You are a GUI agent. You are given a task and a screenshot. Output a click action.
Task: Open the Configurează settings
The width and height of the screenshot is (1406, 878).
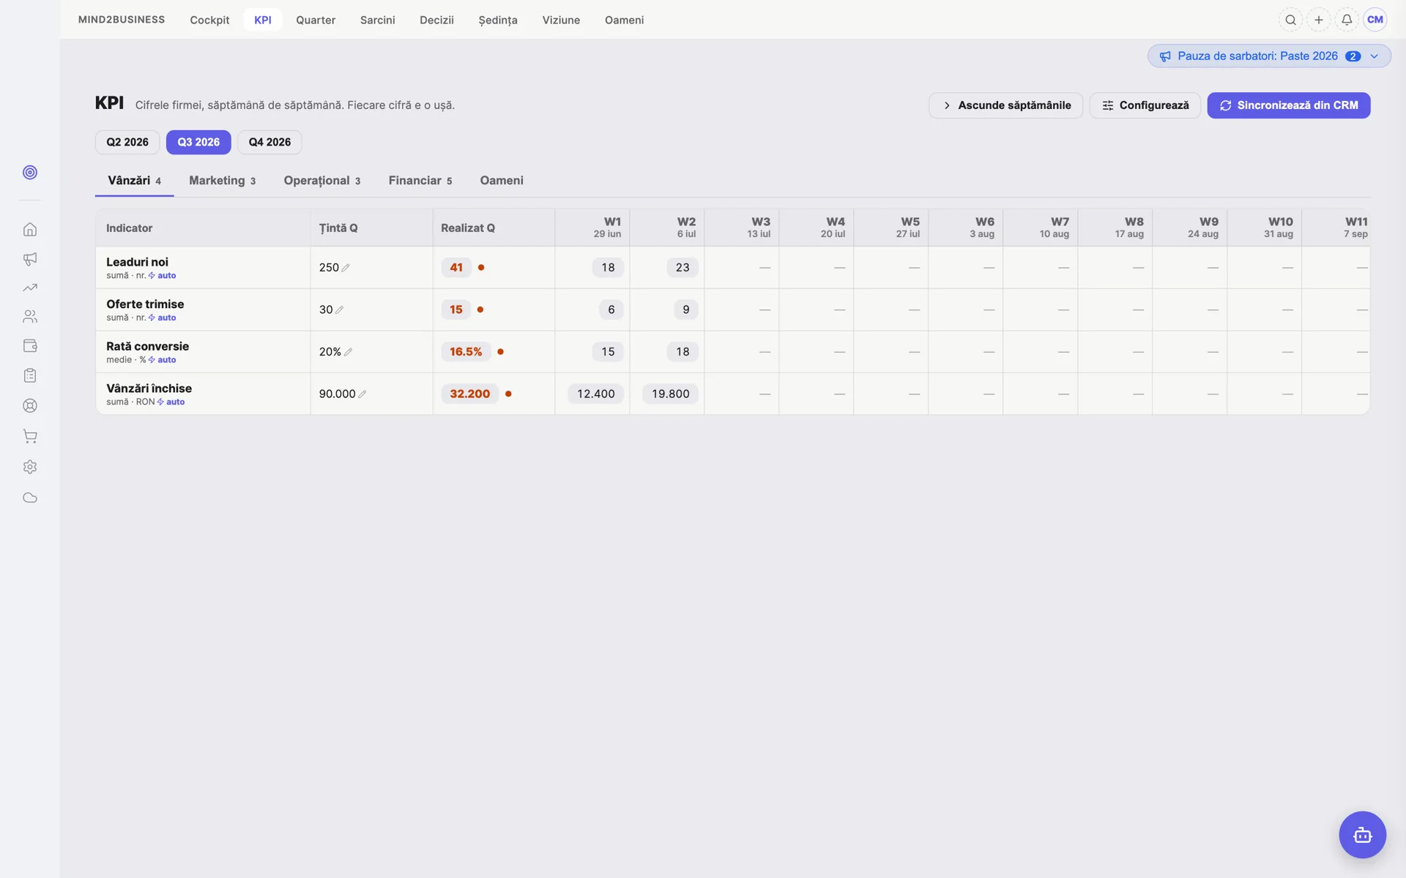coord(1145,105)
